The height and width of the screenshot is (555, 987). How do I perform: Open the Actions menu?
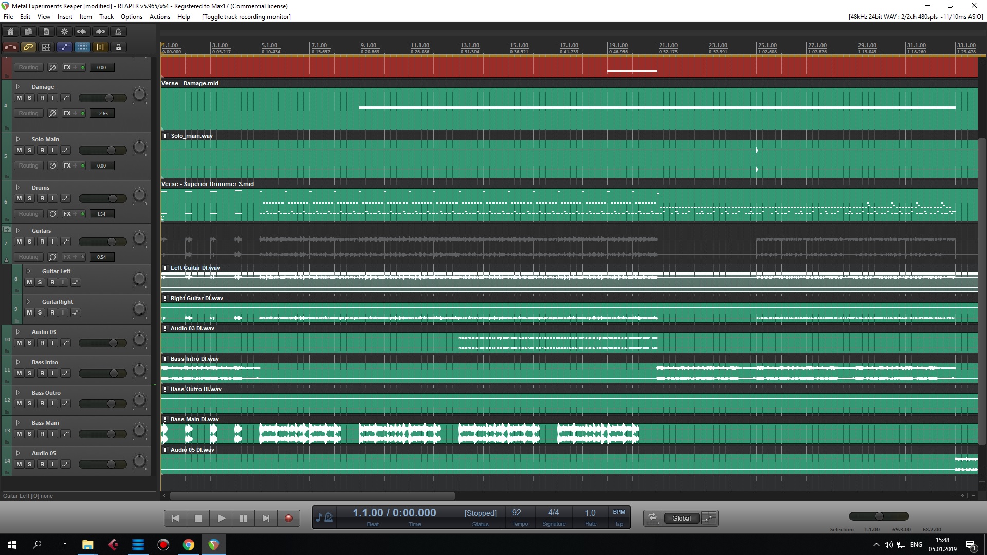click(159, 17)
